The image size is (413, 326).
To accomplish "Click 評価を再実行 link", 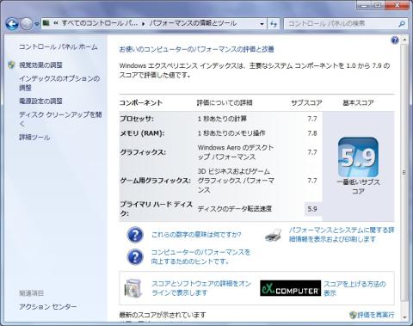I will (376, 315).
